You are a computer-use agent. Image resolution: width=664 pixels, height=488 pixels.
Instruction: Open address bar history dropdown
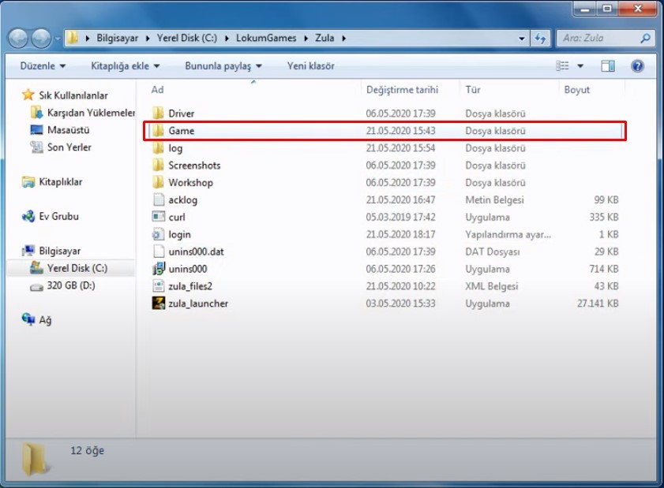pyautogui.click(x=522, y=39)
